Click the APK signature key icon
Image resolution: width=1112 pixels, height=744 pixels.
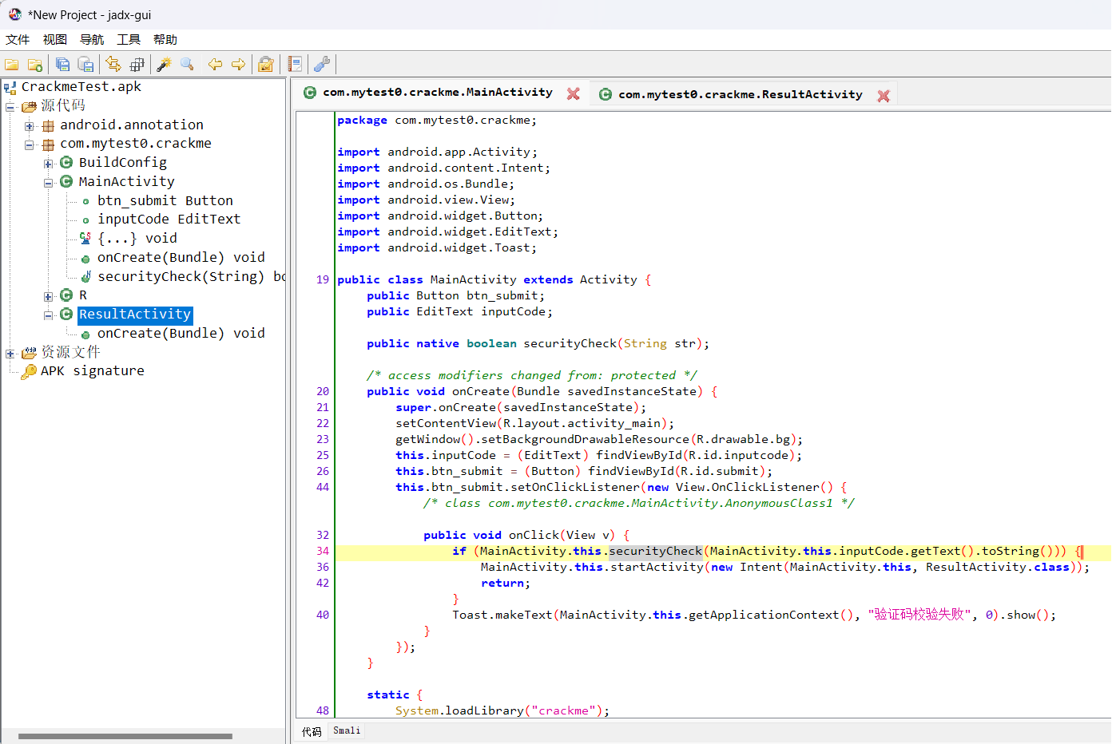click(30, 371)
